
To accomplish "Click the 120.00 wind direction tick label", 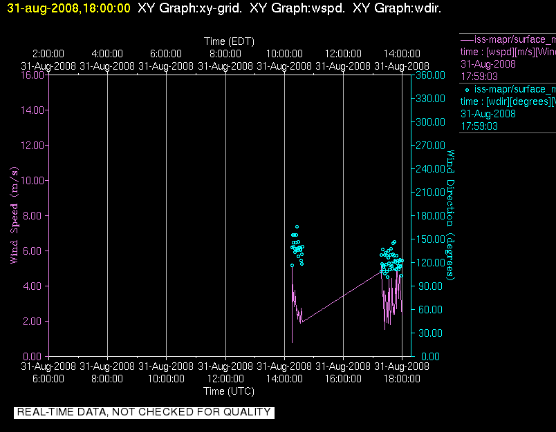I will click(x=430, y=262).
